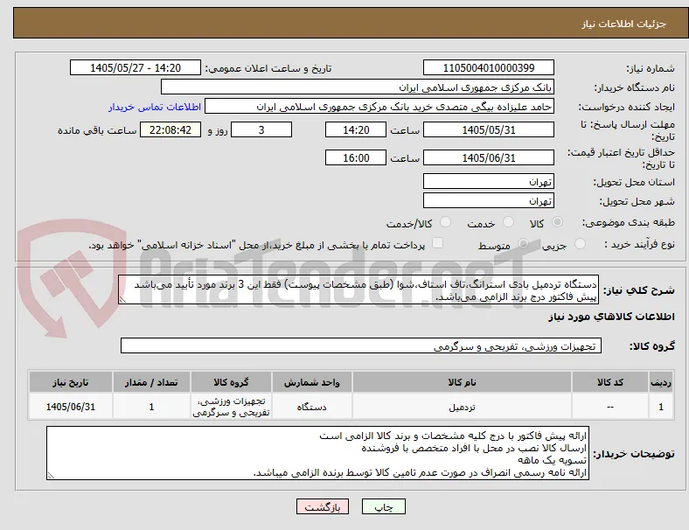Click the تاریخ نیاز column header
Screen dimensions: 689x530
[x=70, y=382]
